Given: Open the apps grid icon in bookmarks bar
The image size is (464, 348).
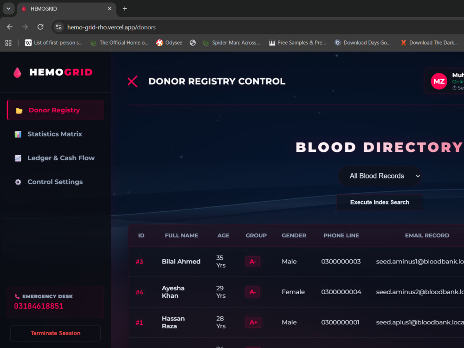Looking at the screenshot, I should (x=8, y=43).
